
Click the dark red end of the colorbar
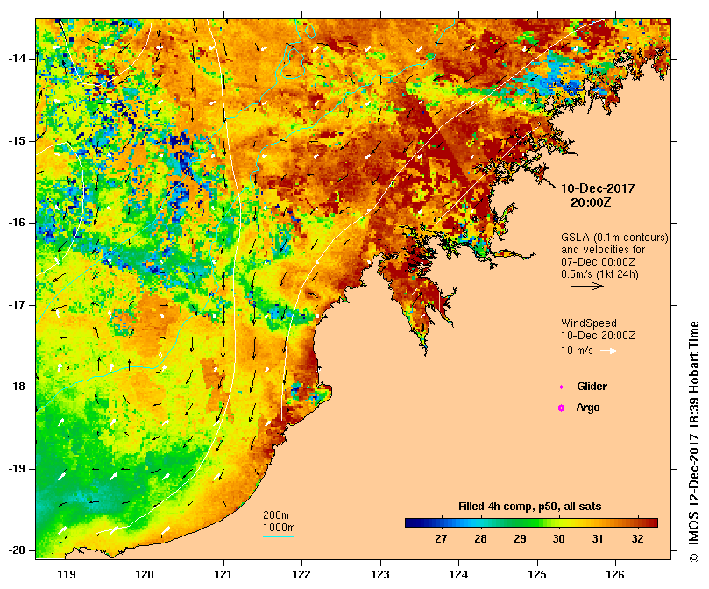click(653, 523)
